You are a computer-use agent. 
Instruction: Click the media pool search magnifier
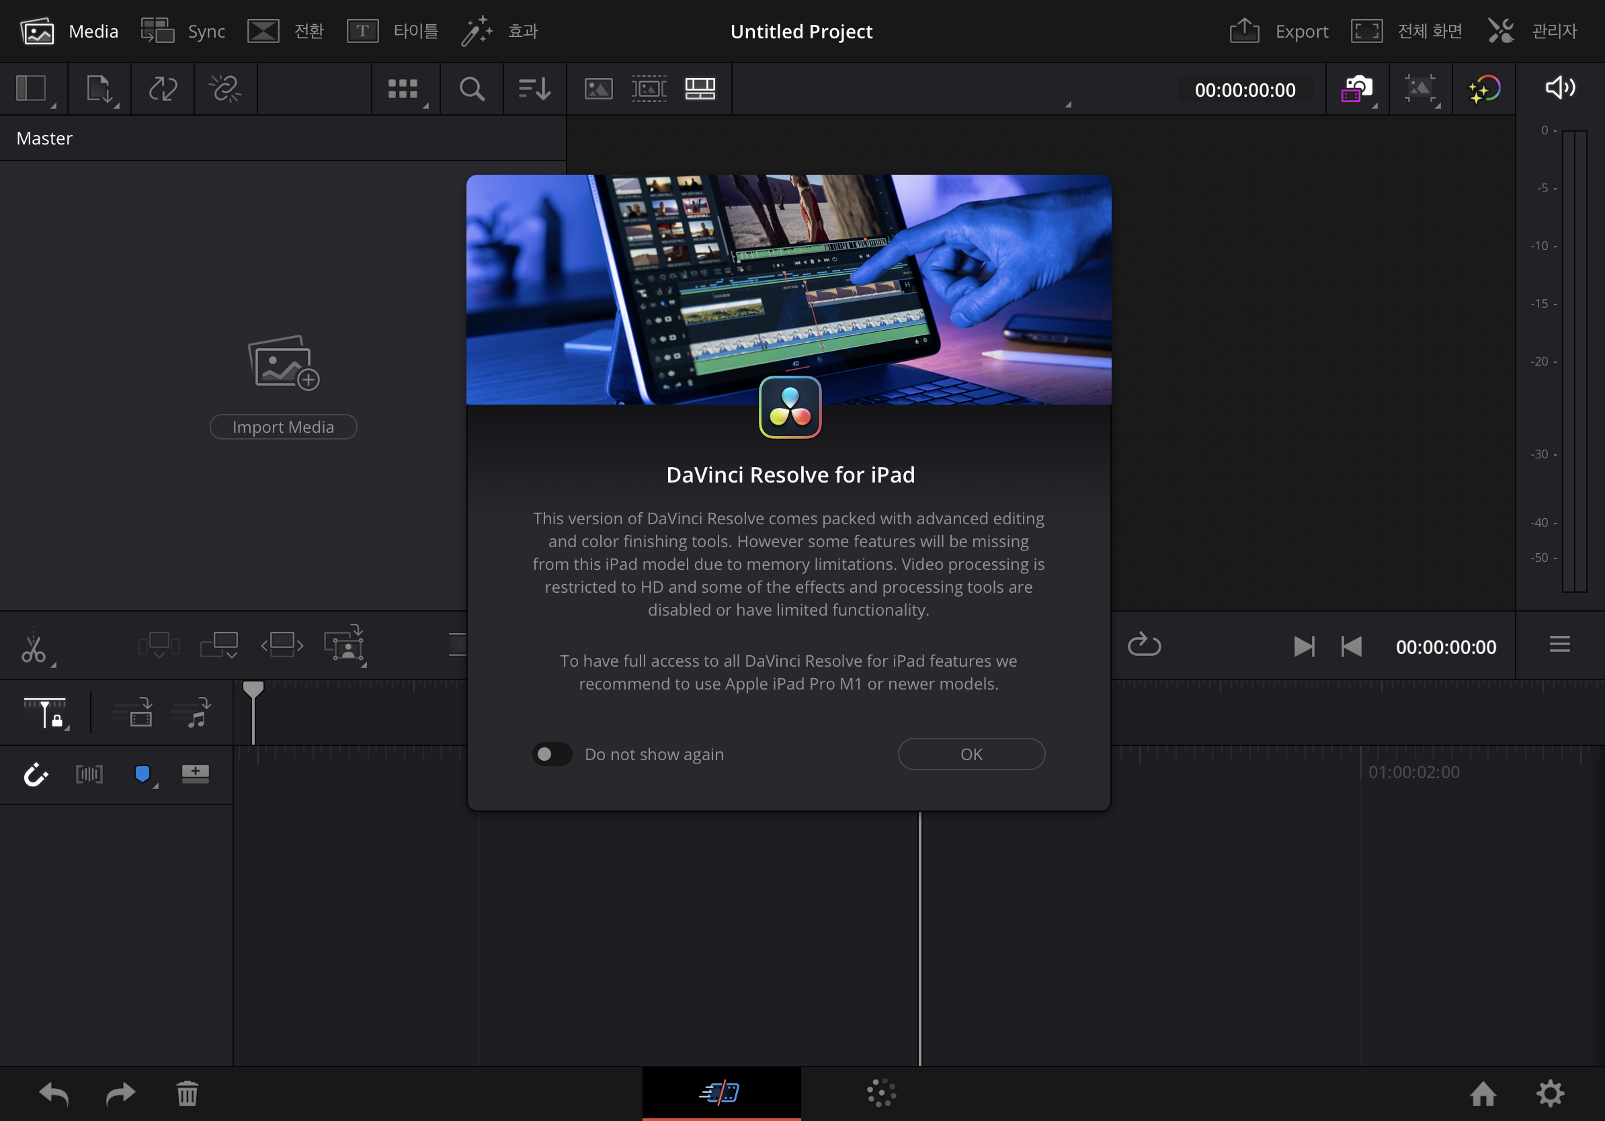click(x=472, y=89)
